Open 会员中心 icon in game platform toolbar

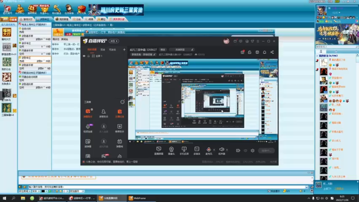click(20, 9)
